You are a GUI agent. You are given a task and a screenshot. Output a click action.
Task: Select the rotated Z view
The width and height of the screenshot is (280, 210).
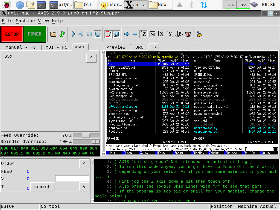pos(152,34)
